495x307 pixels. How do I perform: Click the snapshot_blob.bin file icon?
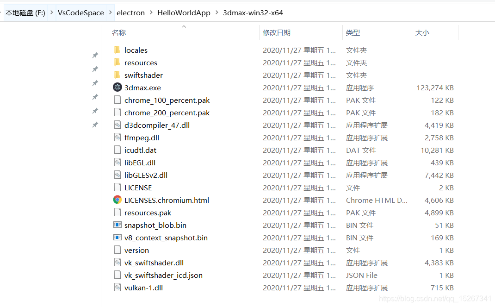(118, 225)
